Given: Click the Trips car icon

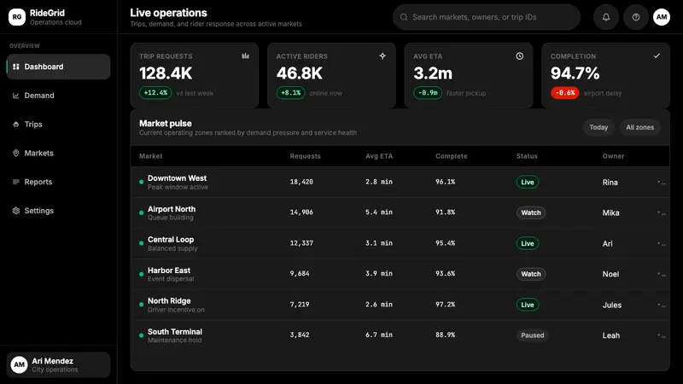Looking at the screenshot, I should (16, 124).
